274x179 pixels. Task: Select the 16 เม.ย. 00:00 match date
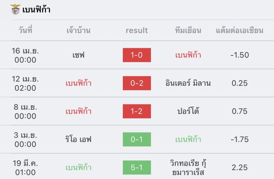point(25,55)
